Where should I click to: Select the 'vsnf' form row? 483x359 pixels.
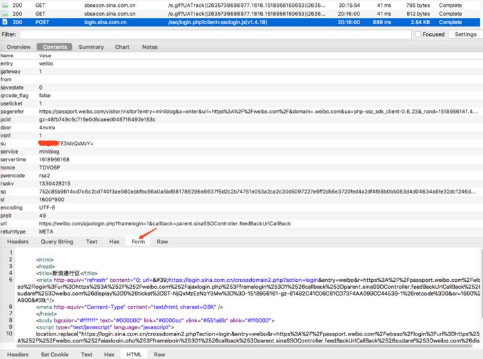click(241, 135)
